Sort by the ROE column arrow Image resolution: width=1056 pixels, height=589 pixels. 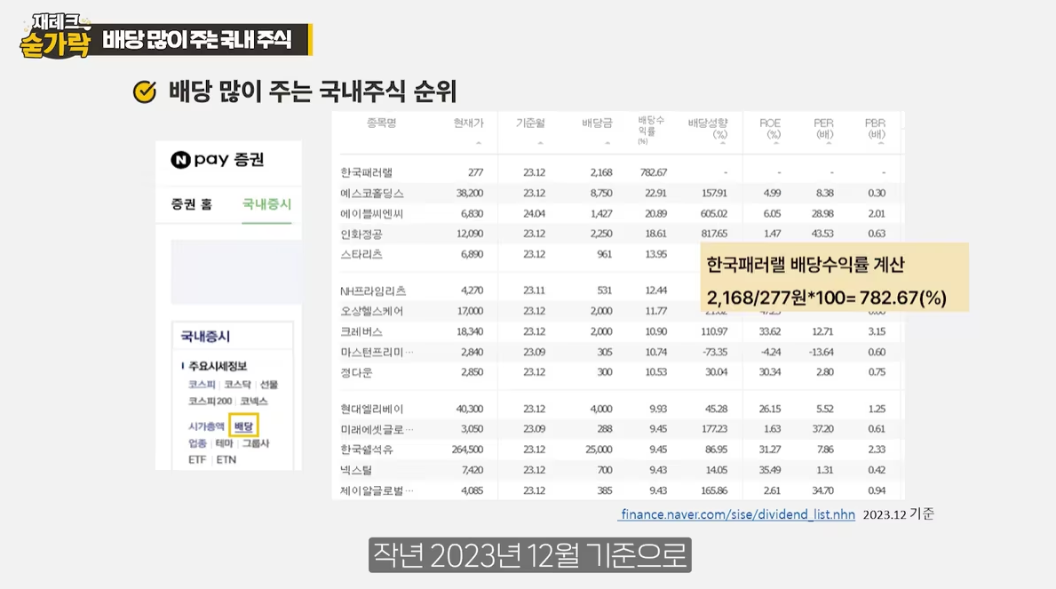tap(776, 143)
